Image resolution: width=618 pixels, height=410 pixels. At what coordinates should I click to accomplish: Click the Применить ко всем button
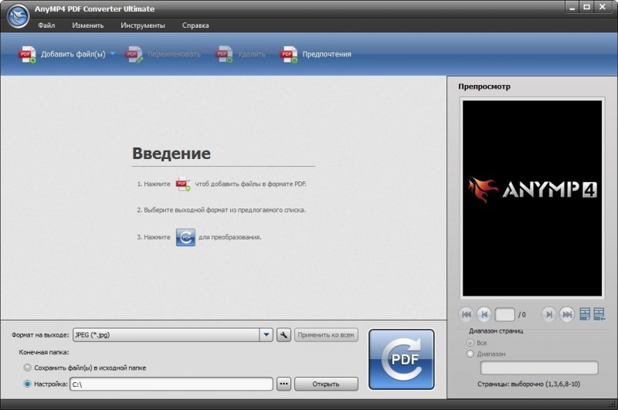[x=326, y=335]
